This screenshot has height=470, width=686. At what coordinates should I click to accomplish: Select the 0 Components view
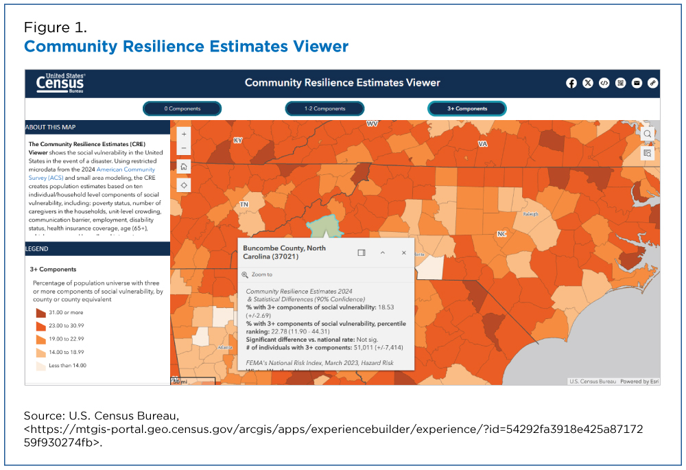click(x=182, y=108)
